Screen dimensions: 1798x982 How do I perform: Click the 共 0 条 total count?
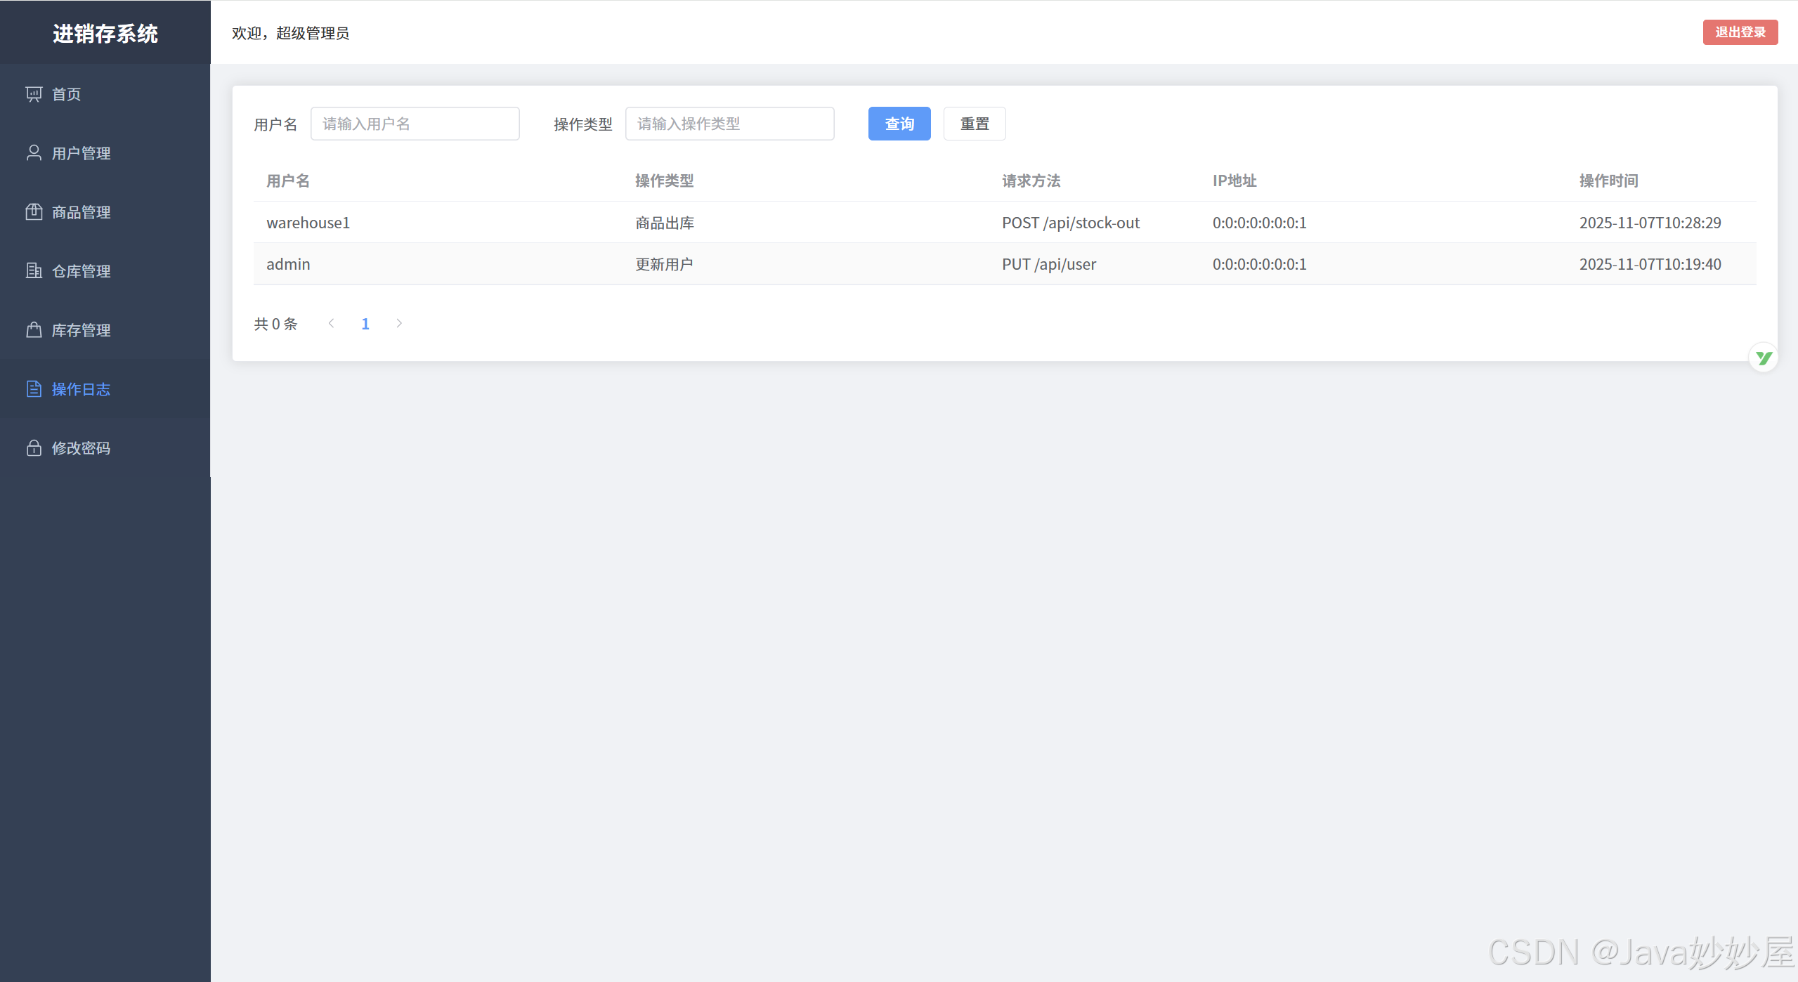tap(275, 324)
